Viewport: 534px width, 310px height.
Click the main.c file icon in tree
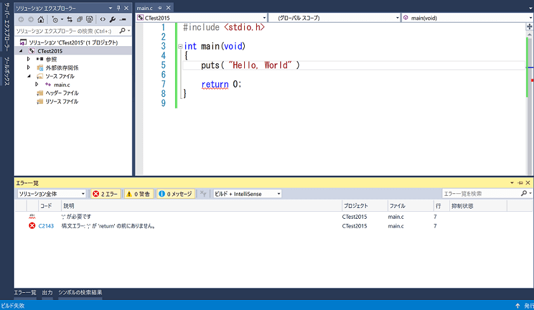48,84
